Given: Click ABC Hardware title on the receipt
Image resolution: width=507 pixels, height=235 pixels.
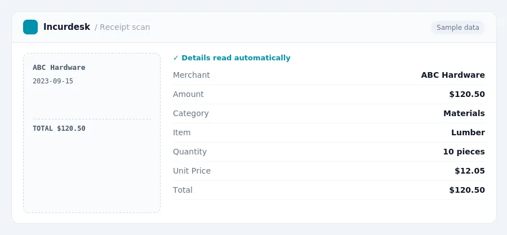Looking at the screenshot, I should (59, 68).
